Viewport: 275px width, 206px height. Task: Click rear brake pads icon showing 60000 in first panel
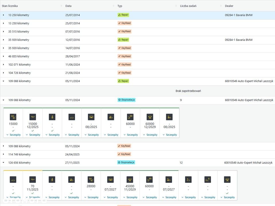130,117
